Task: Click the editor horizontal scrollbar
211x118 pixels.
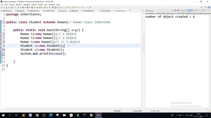Action: [x=73, y=108]
